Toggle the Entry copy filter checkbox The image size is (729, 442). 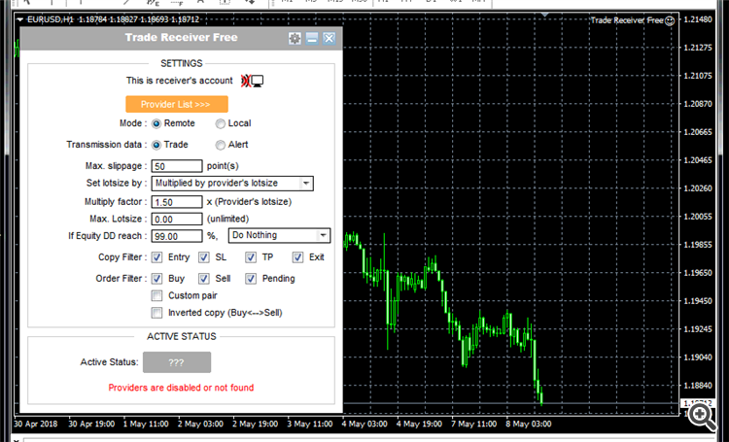157,257
